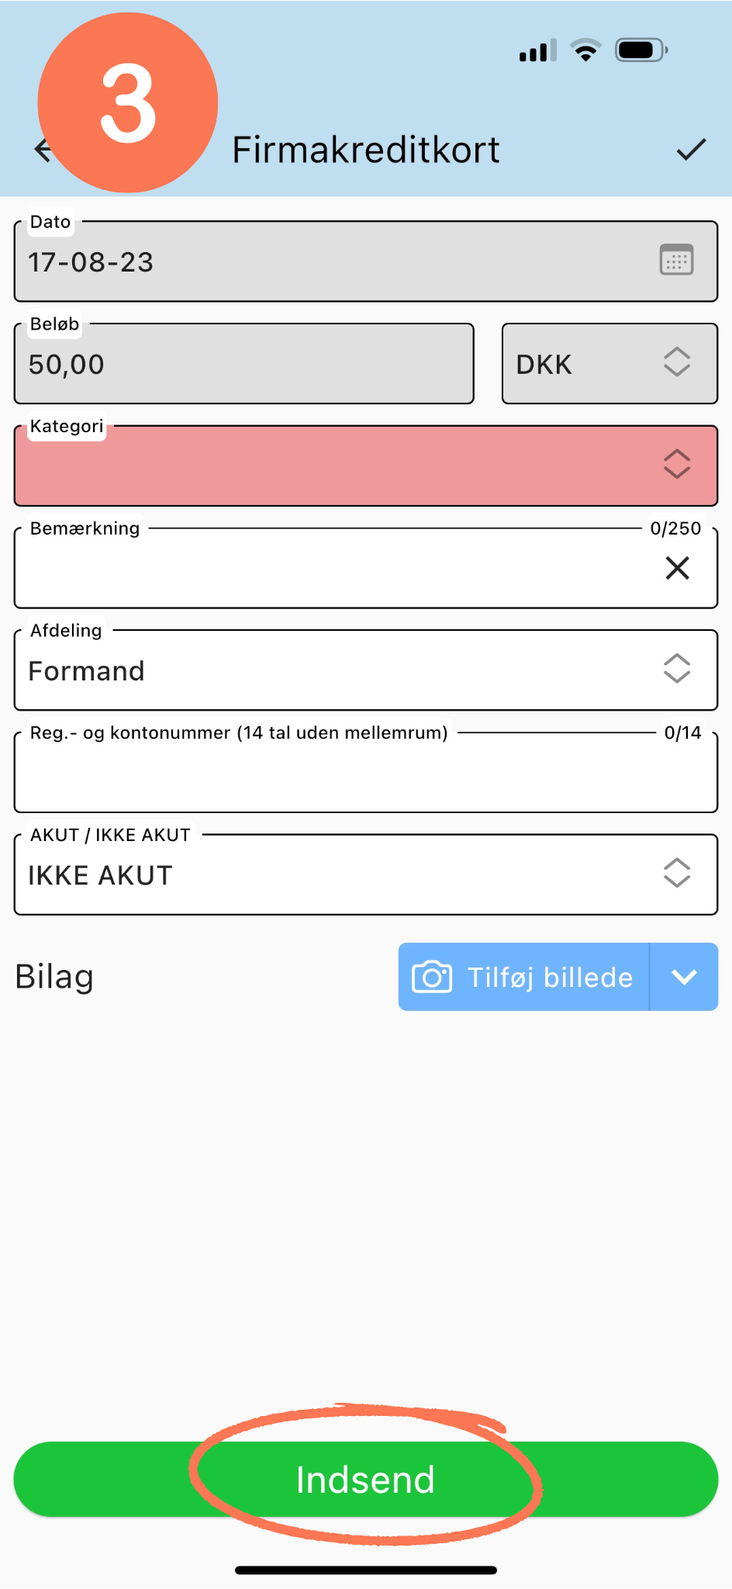Image resolution: width=732 pixels, height=1589 pixels.
Task: Click the Bemærkning text field
Action: (x=366, y=568)
